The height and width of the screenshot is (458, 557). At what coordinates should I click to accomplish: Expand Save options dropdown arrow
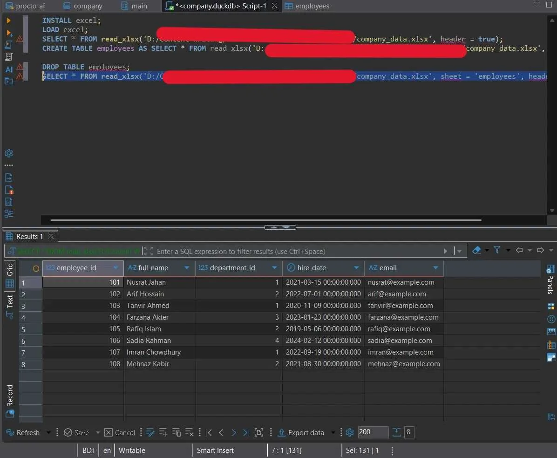click(x=98, y=432)
